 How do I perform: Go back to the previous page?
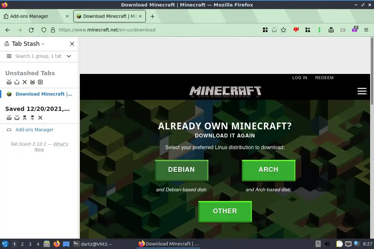[x=8, y=30]
